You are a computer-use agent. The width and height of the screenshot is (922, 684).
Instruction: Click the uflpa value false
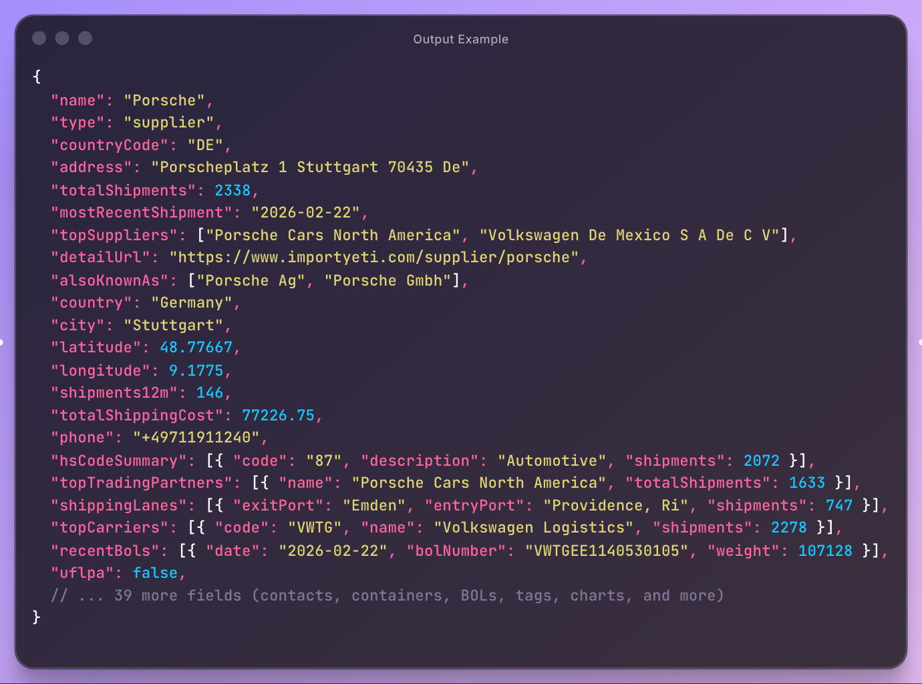(155, 573)
